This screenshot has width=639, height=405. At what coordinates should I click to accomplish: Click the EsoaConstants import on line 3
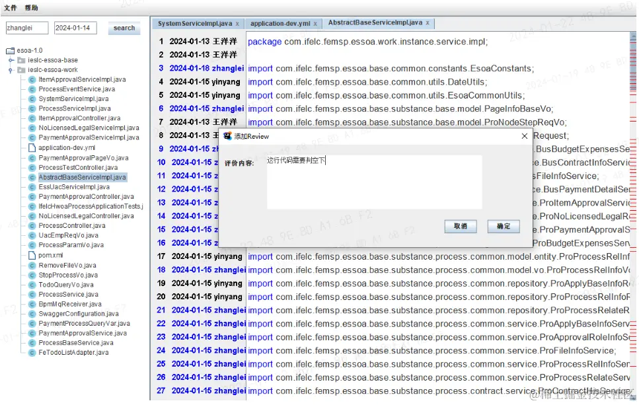click(391, 69)
